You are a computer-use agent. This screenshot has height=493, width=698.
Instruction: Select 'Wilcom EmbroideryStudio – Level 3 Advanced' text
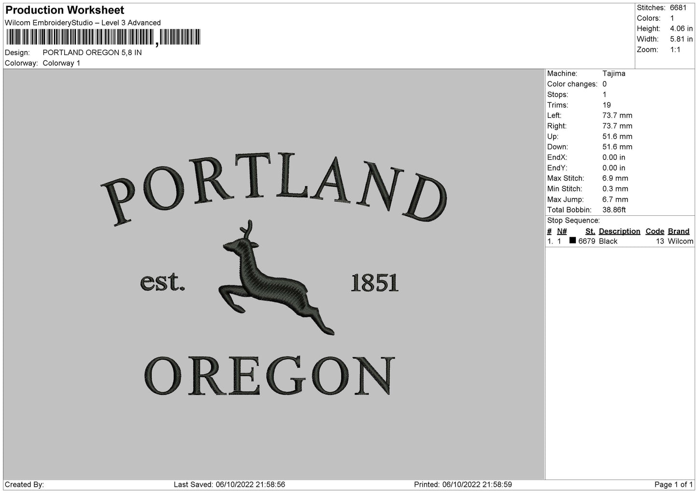click(x=83, y=23)
